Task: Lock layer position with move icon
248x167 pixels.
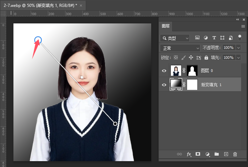Action: click(x=191, y=58)
